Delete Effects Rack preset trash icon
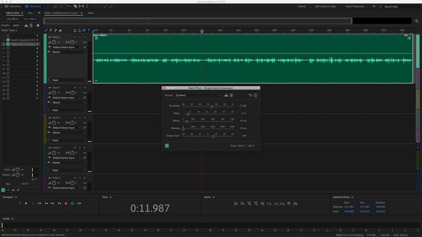The image size is (422, 237). tap(31, 25)
